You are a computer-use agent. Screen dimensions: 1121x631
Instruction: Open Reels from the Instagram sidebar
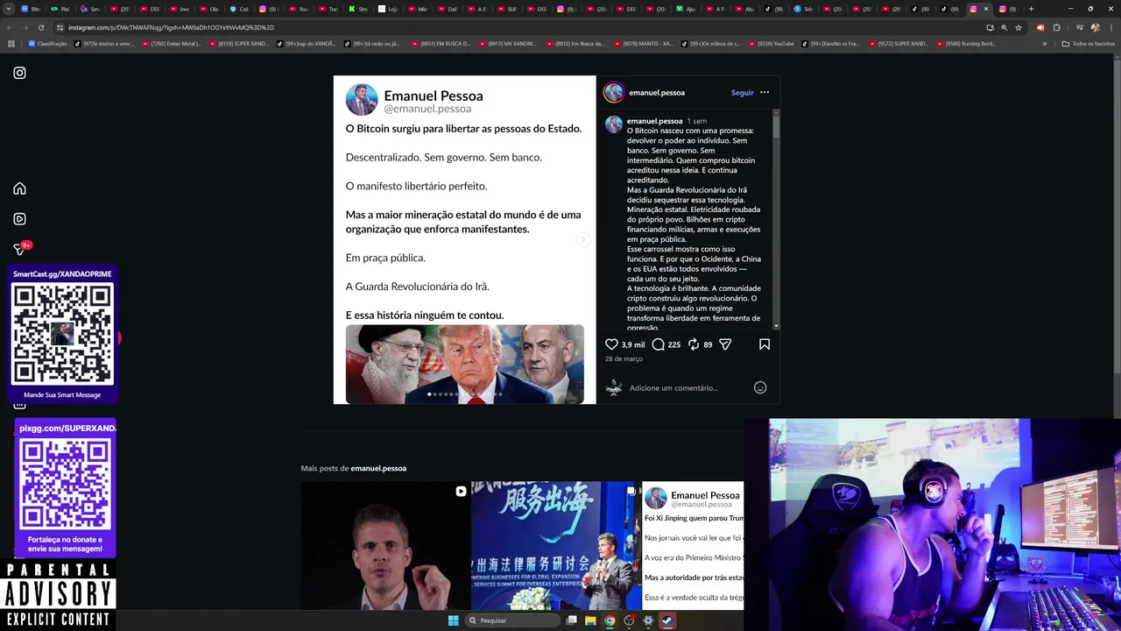tap(19, 219)
